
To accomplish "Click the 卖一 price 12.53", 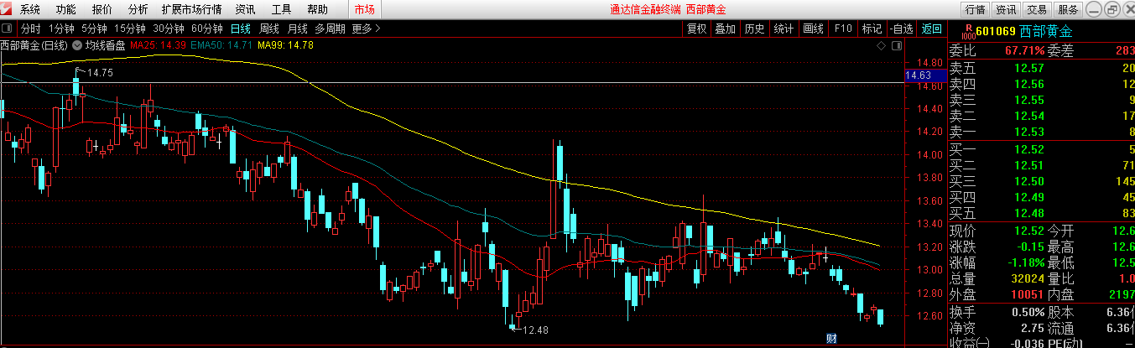I will (1029, 132).
